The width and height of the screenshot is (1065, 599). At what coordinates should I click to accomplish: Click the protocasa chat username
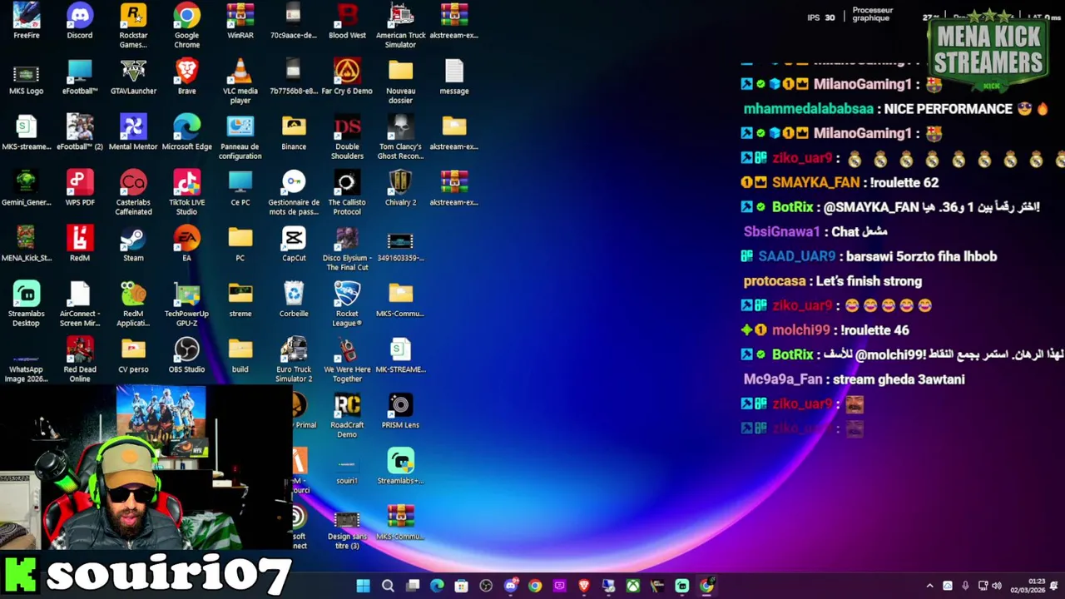pyautogui.click(x=775, y=281)
